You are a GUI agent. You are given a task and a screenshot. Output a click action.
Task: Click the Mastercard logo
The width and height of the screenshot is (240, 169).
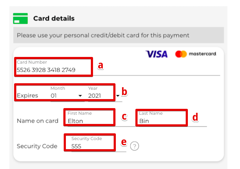click(x=195, y=54)
